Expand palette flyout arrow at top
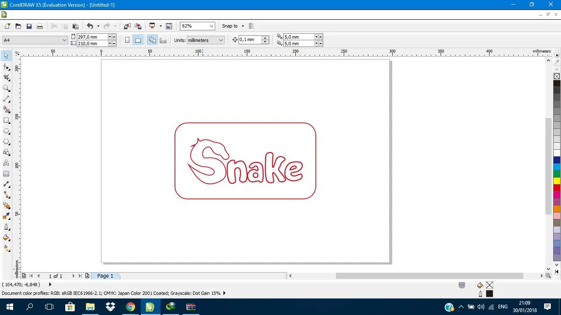This screenshot has width=561, height=315. pos(557,56)
